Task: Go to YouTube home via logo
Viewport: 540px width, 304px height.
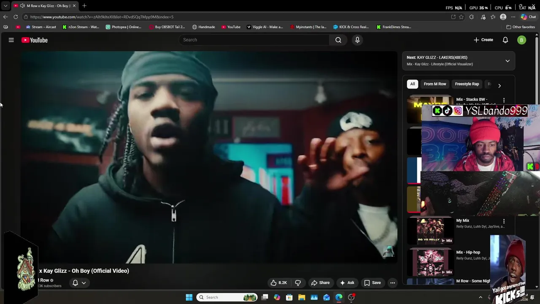Action: [35, 40]
